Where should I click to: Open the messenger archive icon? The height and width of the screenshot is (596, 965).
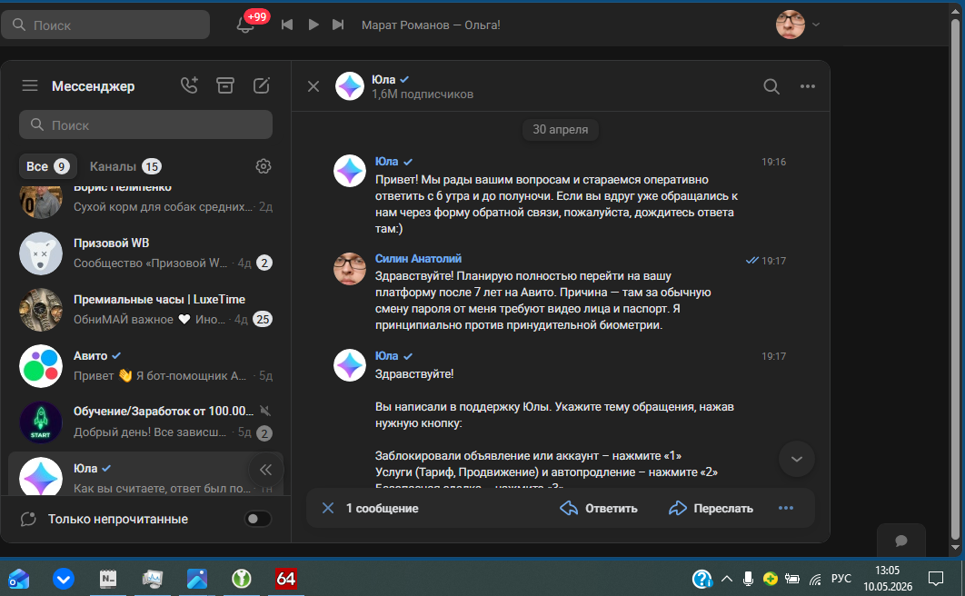pyautogui.click(x=225, y=85)
